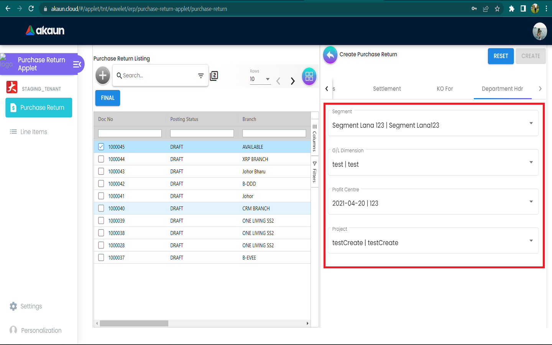This screenshot has height=345, width=552.
Task: Open Settings gear in sidebar
Action: click(x=13, y=306)
